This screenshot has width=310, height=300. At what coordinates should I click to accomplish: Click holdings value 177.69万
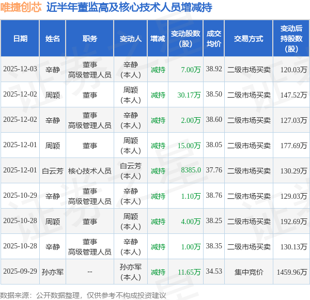tap(294, 146)
